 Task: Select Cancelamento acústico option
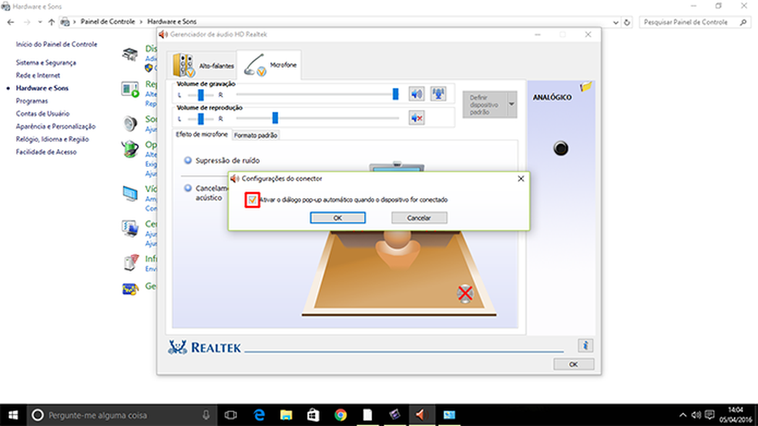pyautogui.click(x=187, y=188)
